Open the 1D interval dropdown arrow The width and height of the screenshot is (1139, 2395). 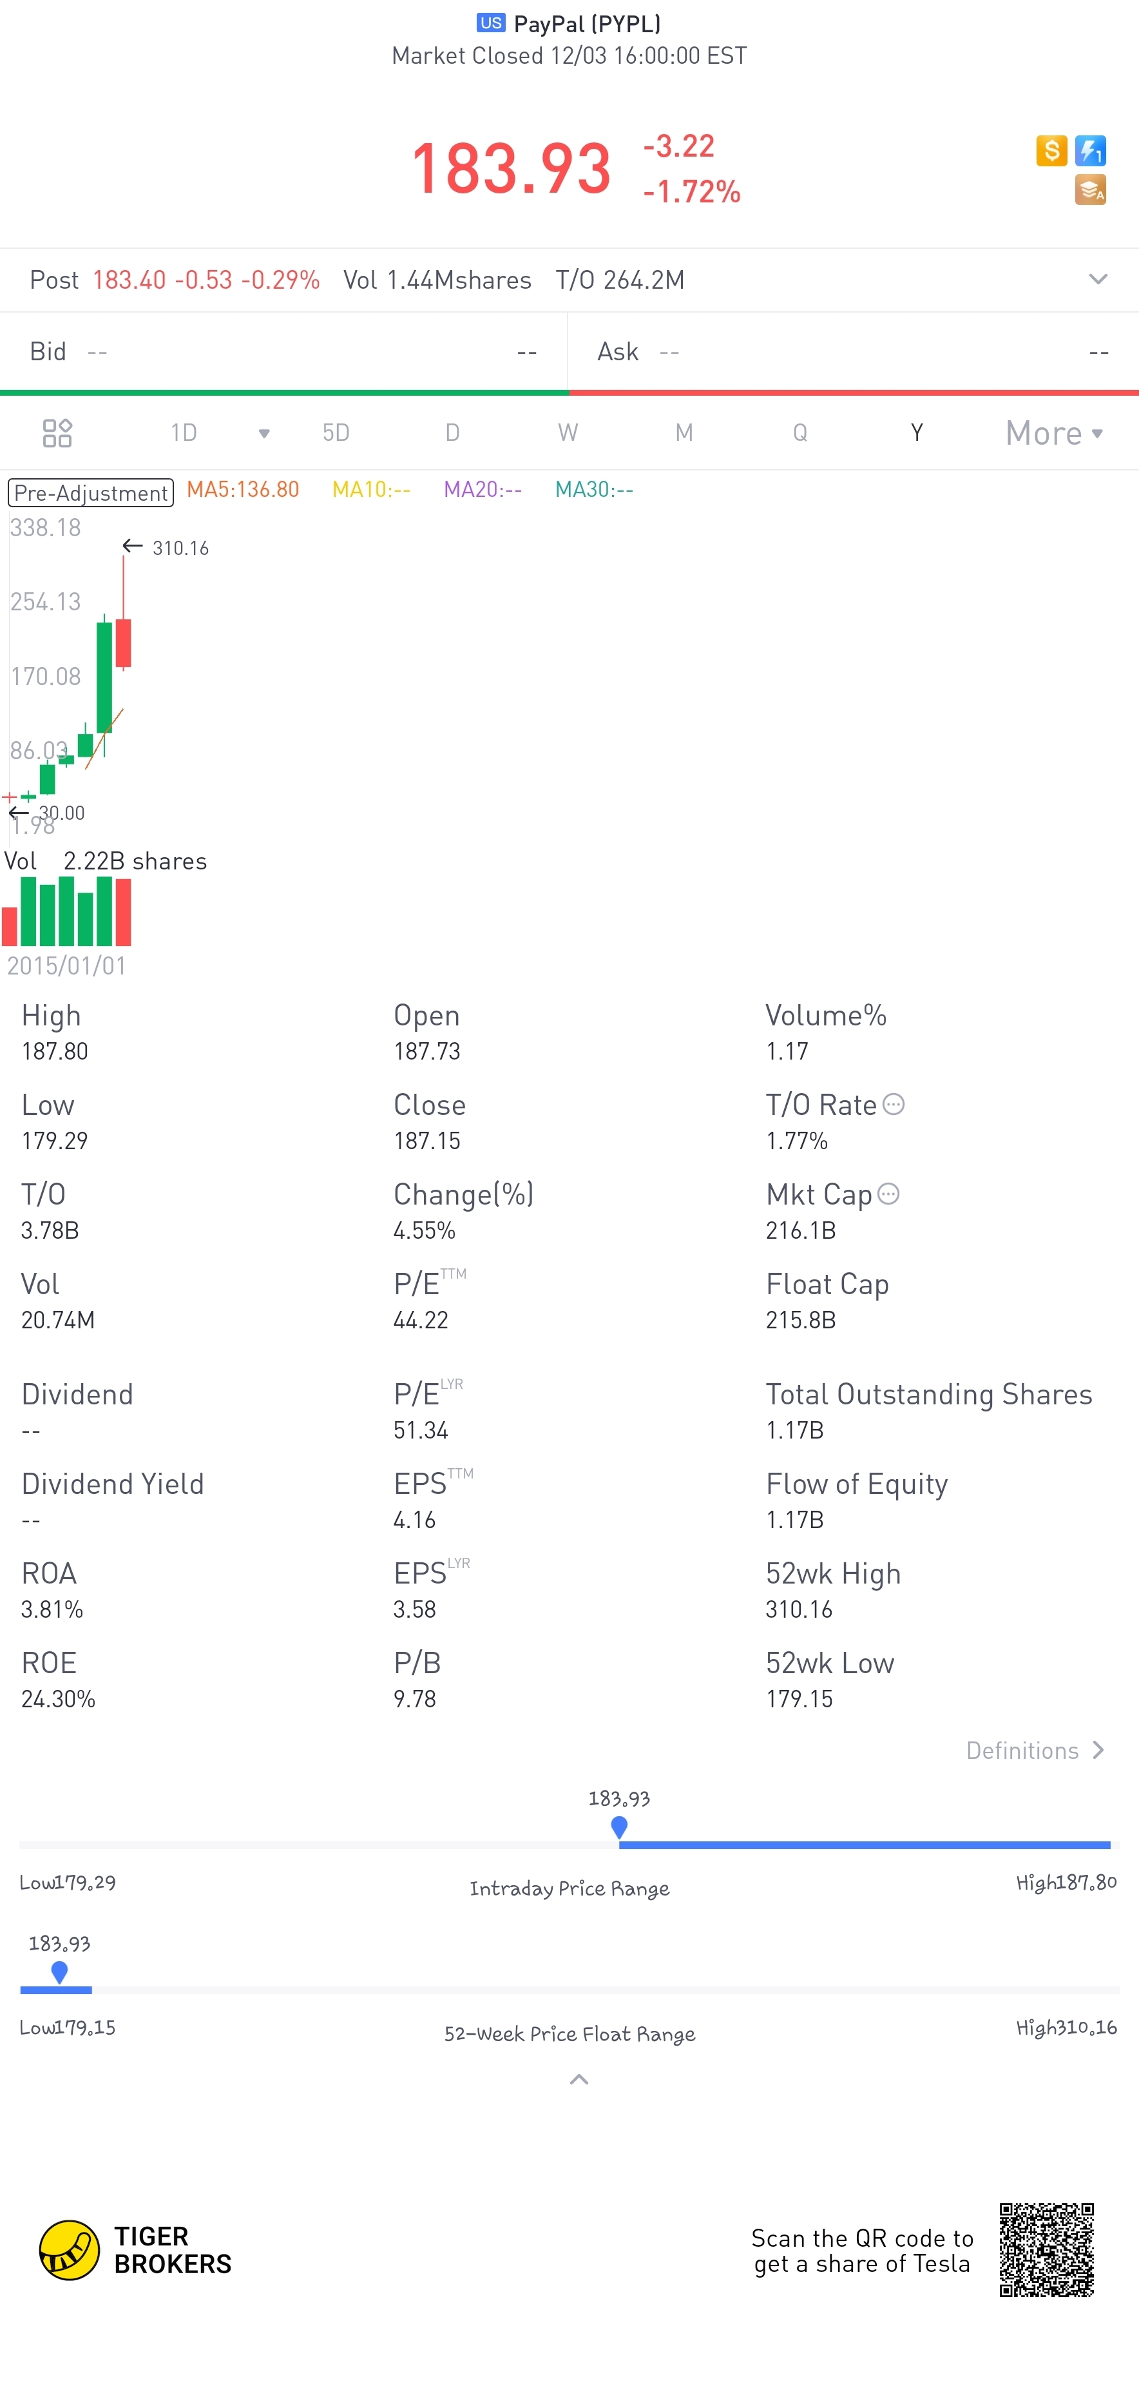264,433
